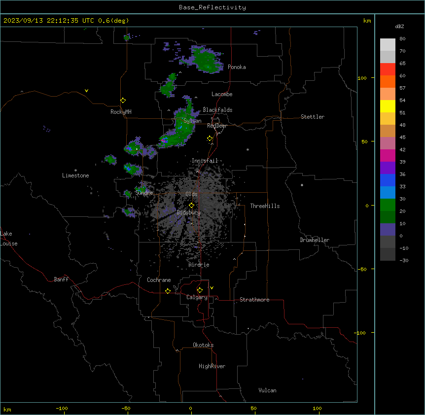The width and height of the screenshot is (425, 415).
Task: Click the asterisk marker above Limestone
Action: pos(75,171)
